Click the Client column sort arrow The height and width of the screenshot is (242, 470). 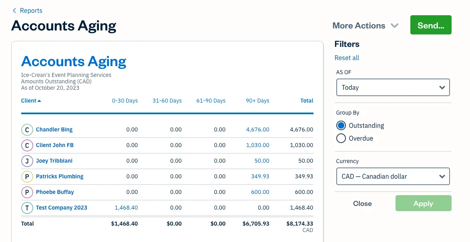(x=39, y=101)
